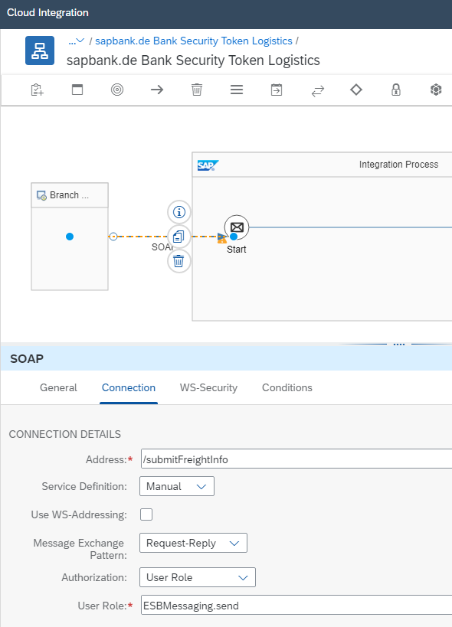Select the Events diamond palette icon
Image resolution: width=452 pixels, height=627 pixels.
pyautogui.click(x=356, y=90)
